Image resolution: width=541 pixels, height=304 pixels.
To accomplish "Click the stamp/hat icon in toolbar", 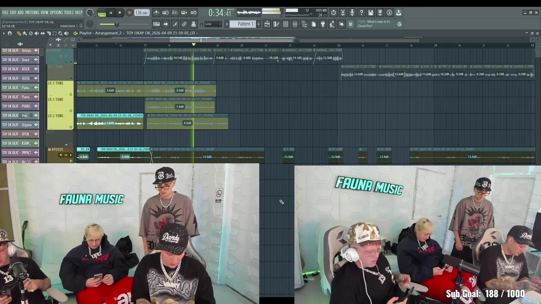I will [194, 24].
